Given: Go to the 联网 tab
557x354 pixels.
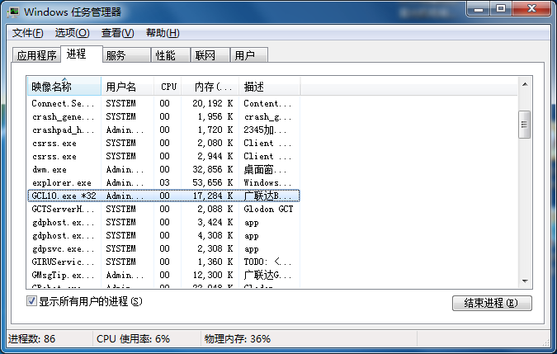Looking at the screenshot, I should [210, 55].
